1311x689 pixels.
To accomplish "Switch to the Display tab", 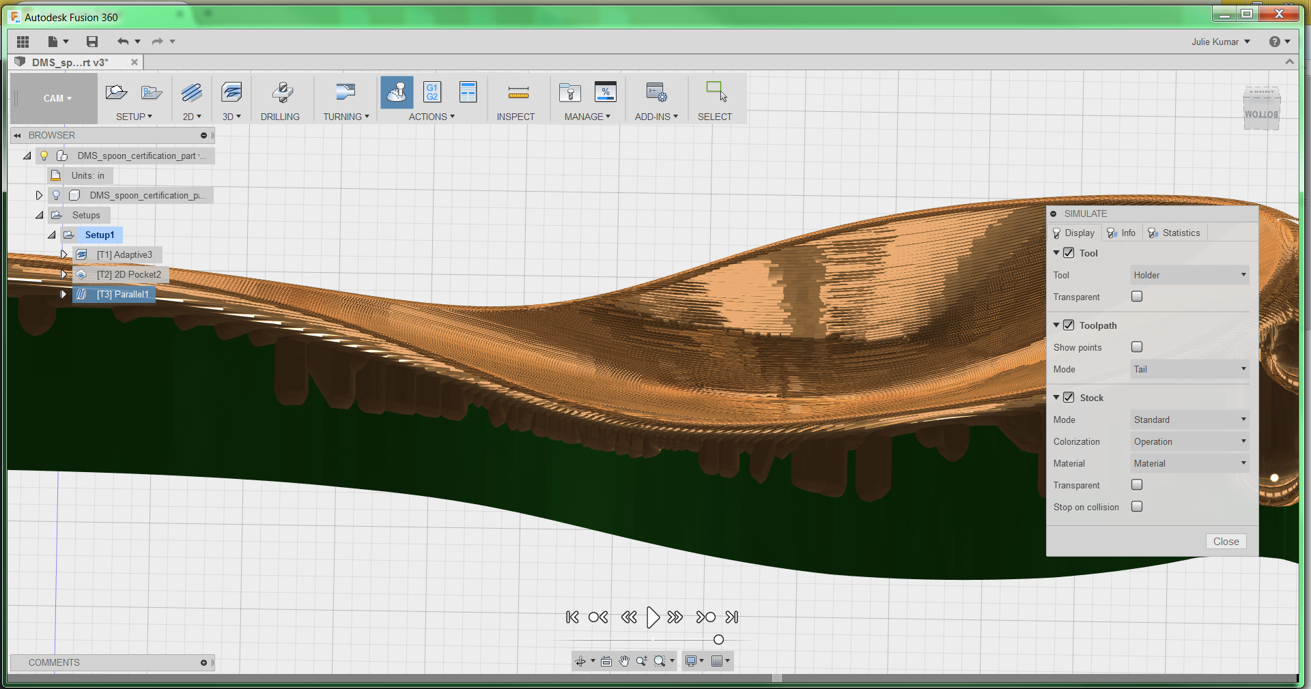I will (1074, 233).
